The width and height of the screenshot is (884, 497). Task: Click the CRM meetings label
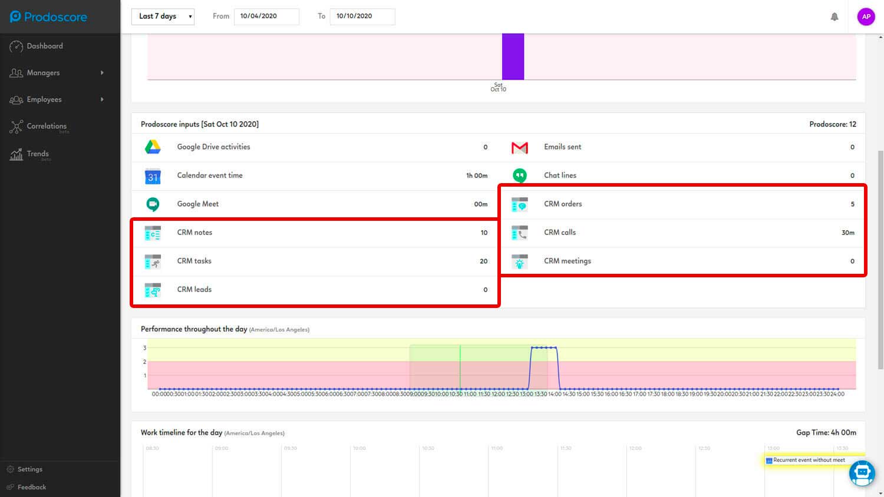coord(568,261)
